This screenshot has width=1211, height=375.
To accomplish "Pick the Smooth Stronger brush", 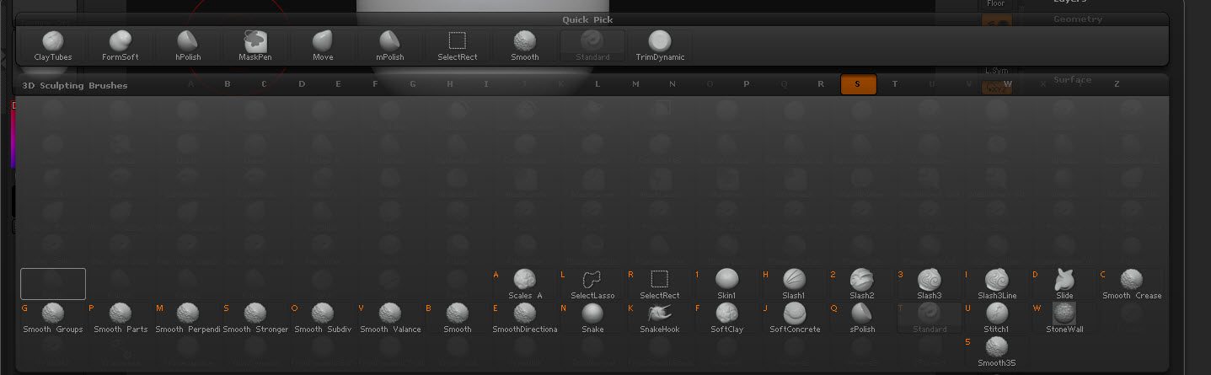I will [x=255, y=319].
